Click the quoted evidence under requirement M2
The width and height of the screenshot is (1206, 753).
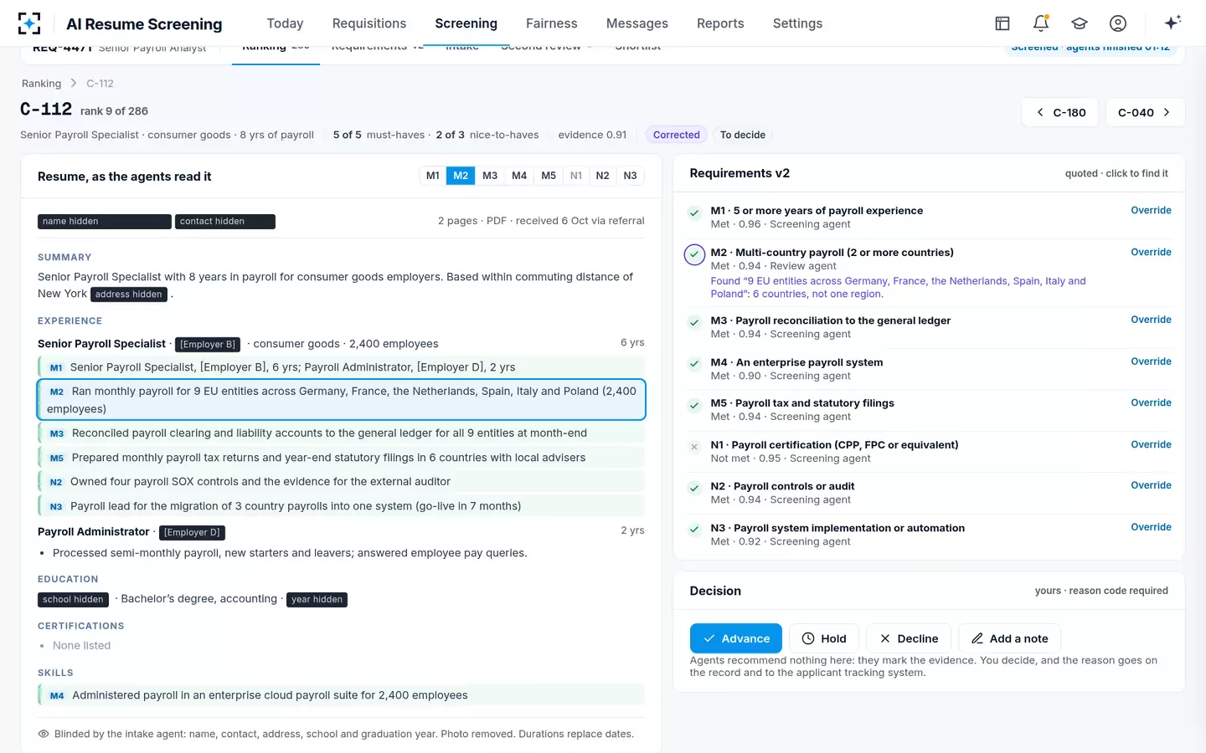[898, 288]
